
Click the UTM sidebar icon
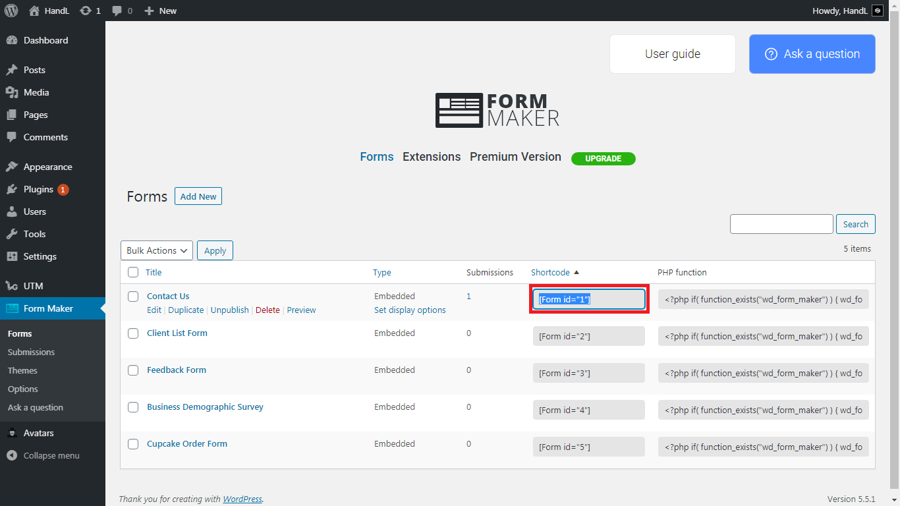click(12, 286)
